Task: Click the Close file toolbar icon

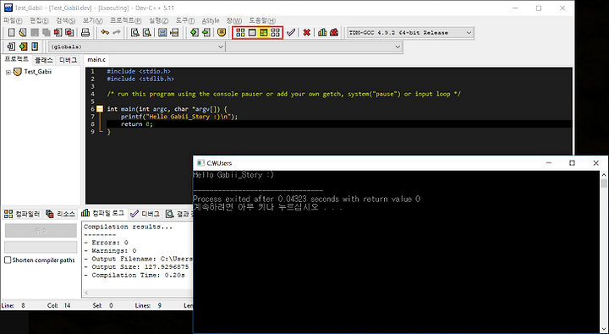Action: (x=58, y=33)
